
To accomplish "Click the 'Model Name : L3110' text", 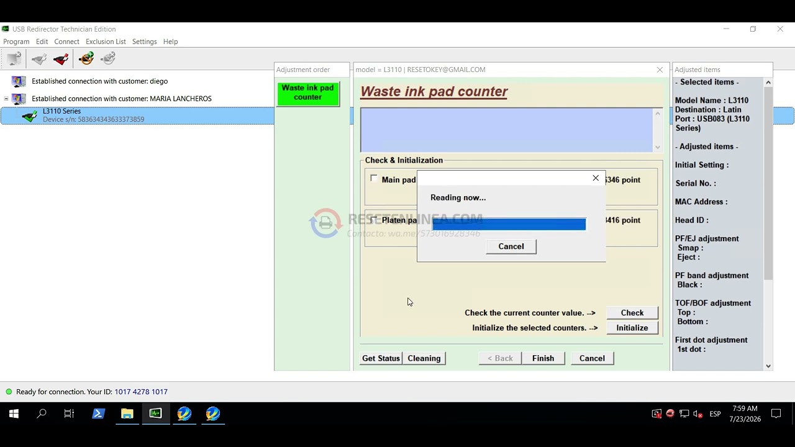I will pos(712,101).
